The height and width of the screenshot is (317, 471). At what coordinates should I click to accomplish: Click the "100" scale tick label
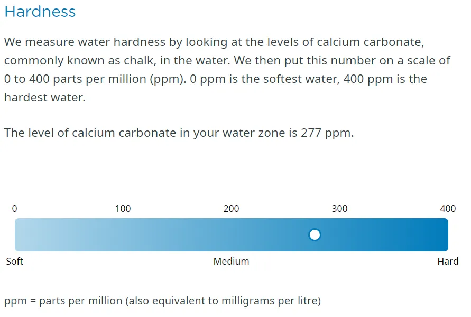(123, 209)
